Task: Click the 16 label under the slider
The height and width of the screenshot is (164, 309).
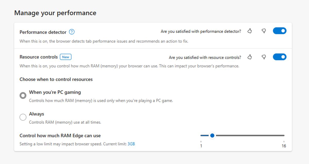Action: (x=284, y=146)
